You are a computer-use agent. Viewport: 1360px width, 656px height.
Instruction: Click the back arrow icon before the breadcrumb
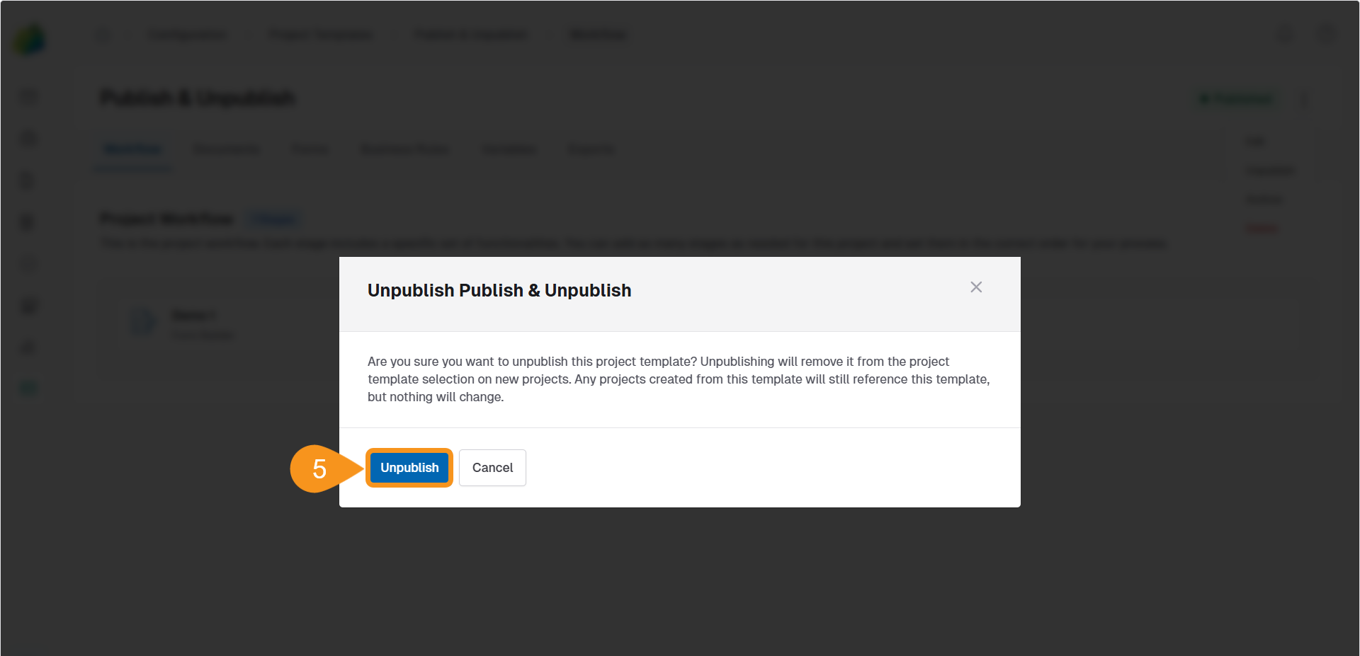click(102, 34)
